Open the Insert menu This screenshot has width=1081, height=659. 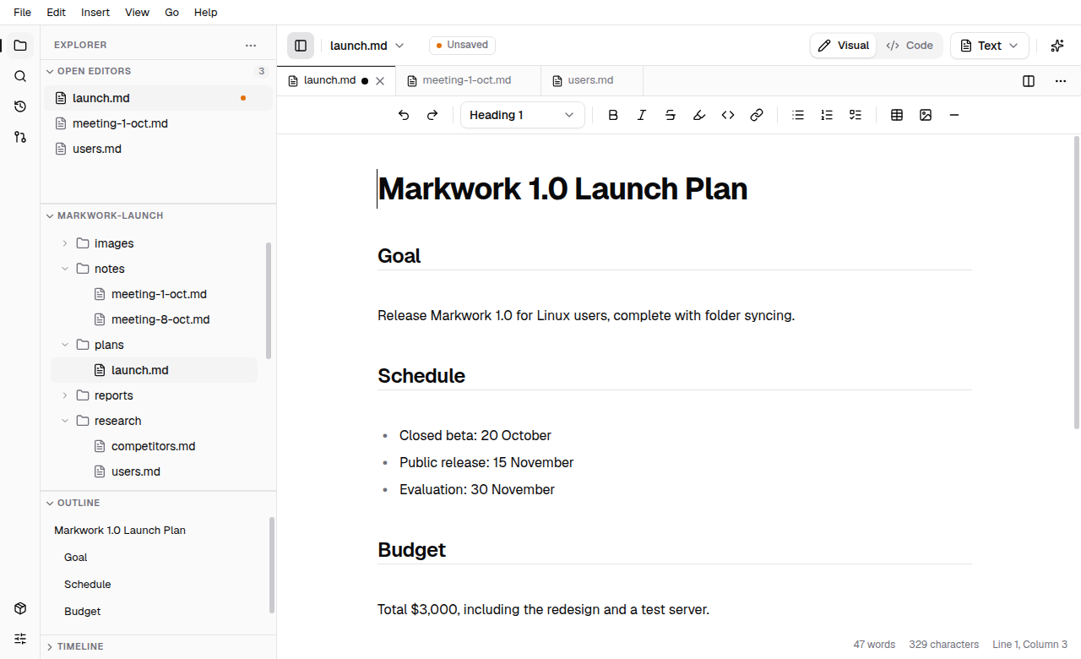[x=95, y=13]
